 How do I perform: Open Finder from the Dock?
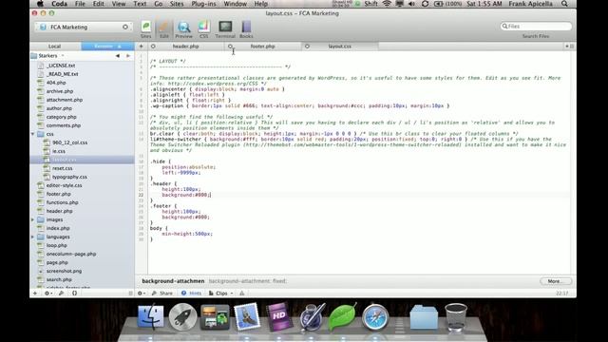click(150, 317)
